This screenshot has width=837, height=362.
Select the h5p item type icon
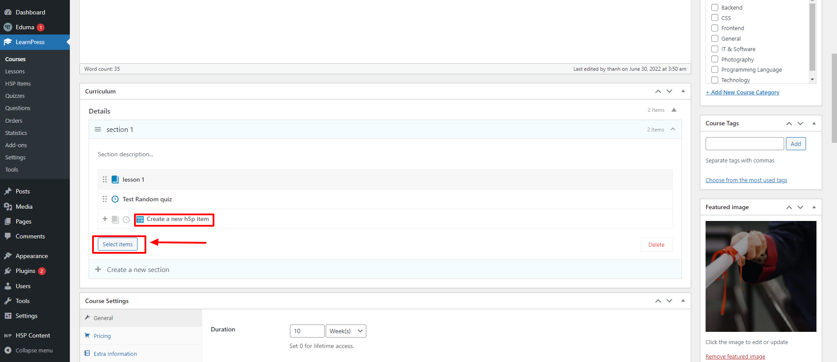pos(140,219)
